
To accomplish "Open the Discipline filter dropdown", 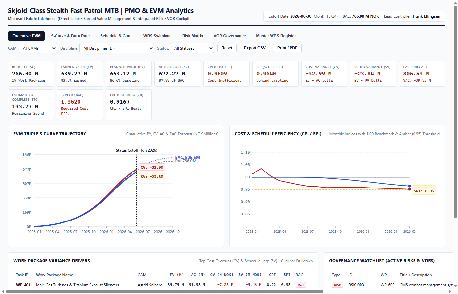I will click(x=117, y=48).
